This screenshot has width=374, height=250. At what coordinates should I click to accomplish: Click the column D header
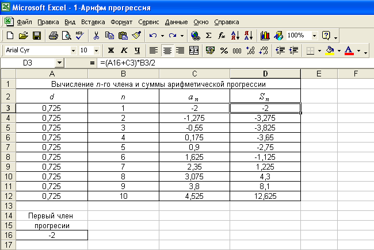tap(265, 73)
